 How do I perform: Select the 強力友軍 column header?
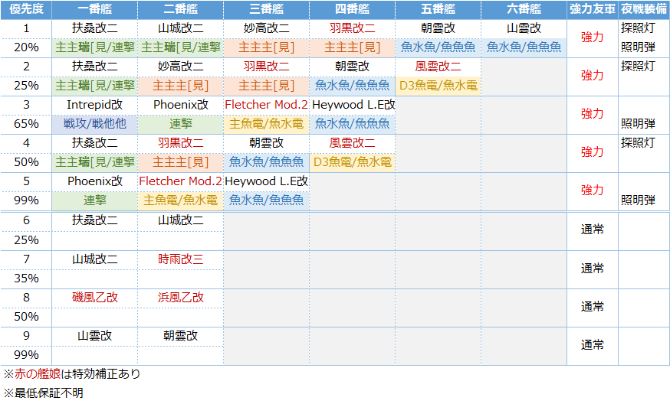click(x=593, y=9)
